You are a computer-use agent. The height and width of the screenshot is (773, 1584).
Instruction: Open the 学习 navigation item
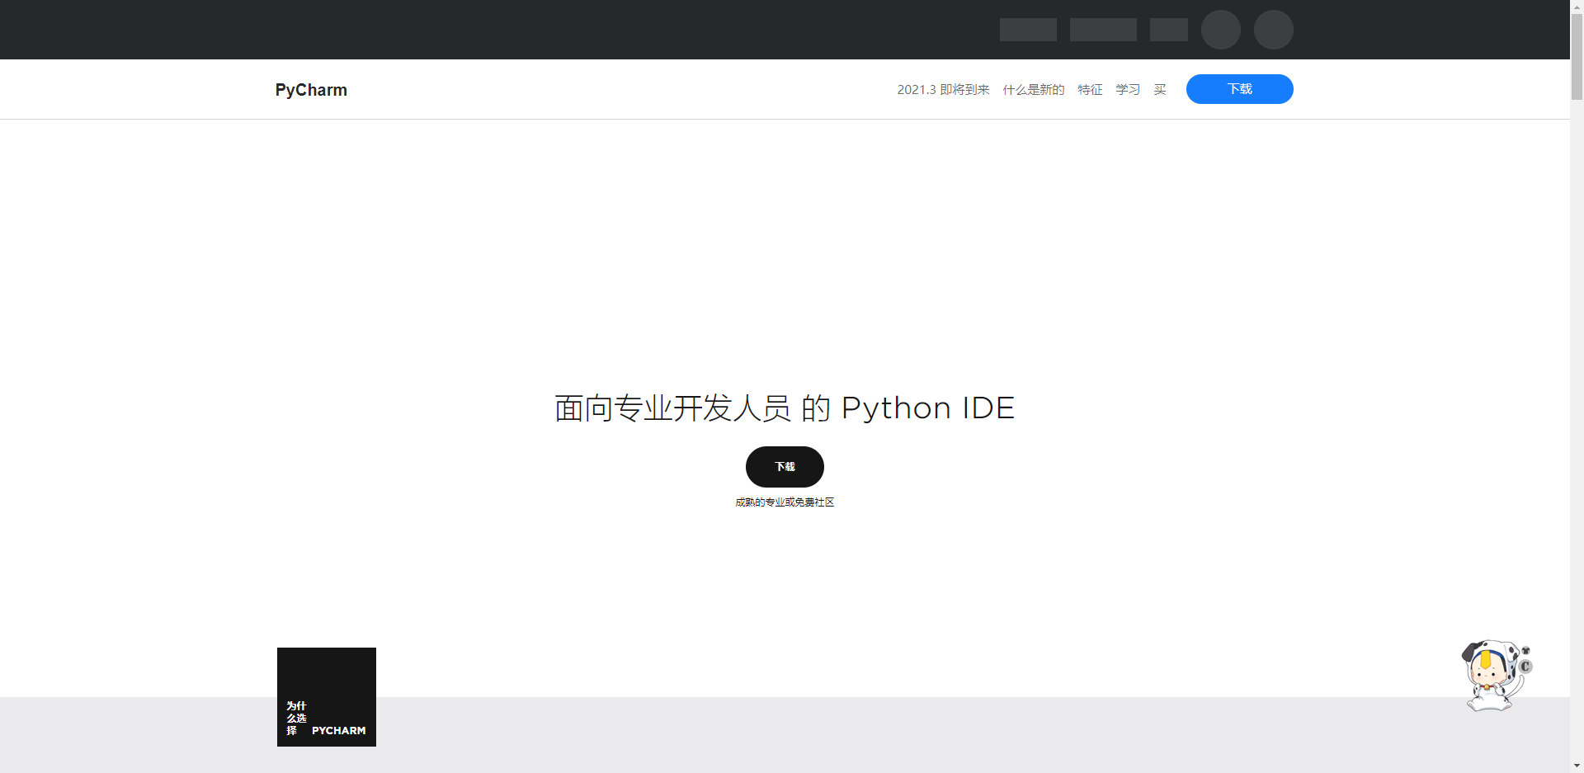1128,89
